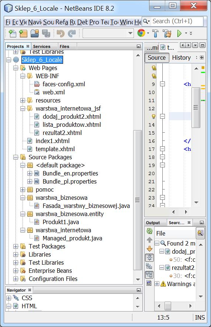
Task: Maximize the editor window via tab bar icon
Action: (x=202, y=45)
